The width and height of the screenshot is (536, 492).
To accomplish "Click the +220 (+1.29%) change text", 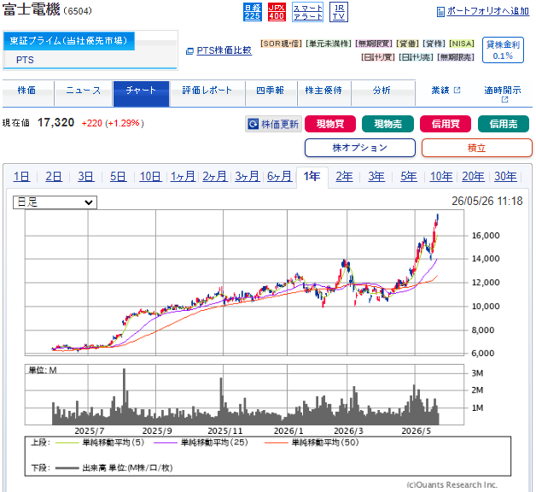I will tap(113, 124).
